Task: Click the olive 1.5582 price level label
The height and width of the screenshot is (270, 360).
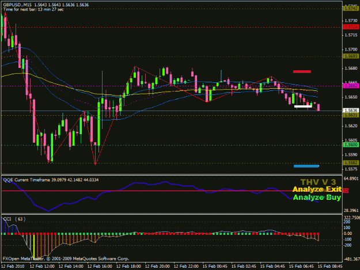Action: 351,163
